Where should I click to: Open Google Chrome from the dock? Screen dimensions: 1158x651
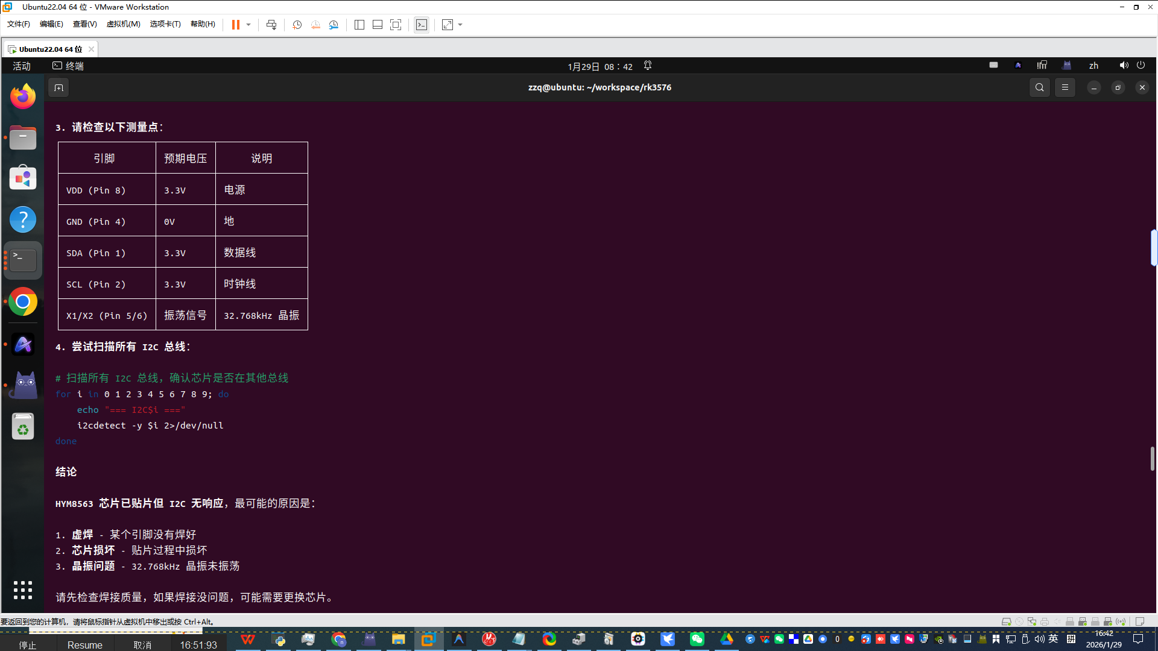click(23, 302)
